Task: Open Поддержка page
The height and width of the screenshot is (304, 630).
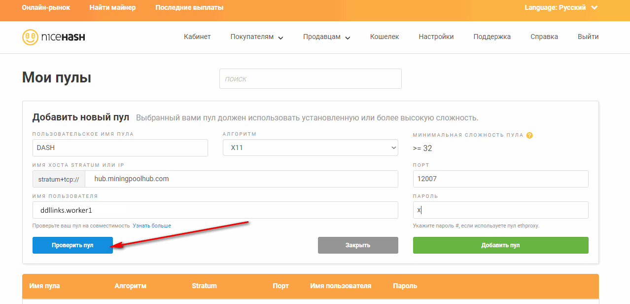Action: coord(492,37)
